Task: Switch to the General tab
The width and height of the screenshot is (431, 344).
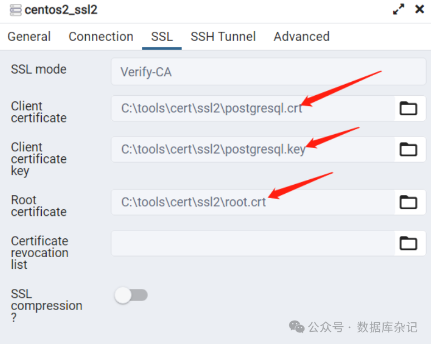Action: (x=29, y=37)
